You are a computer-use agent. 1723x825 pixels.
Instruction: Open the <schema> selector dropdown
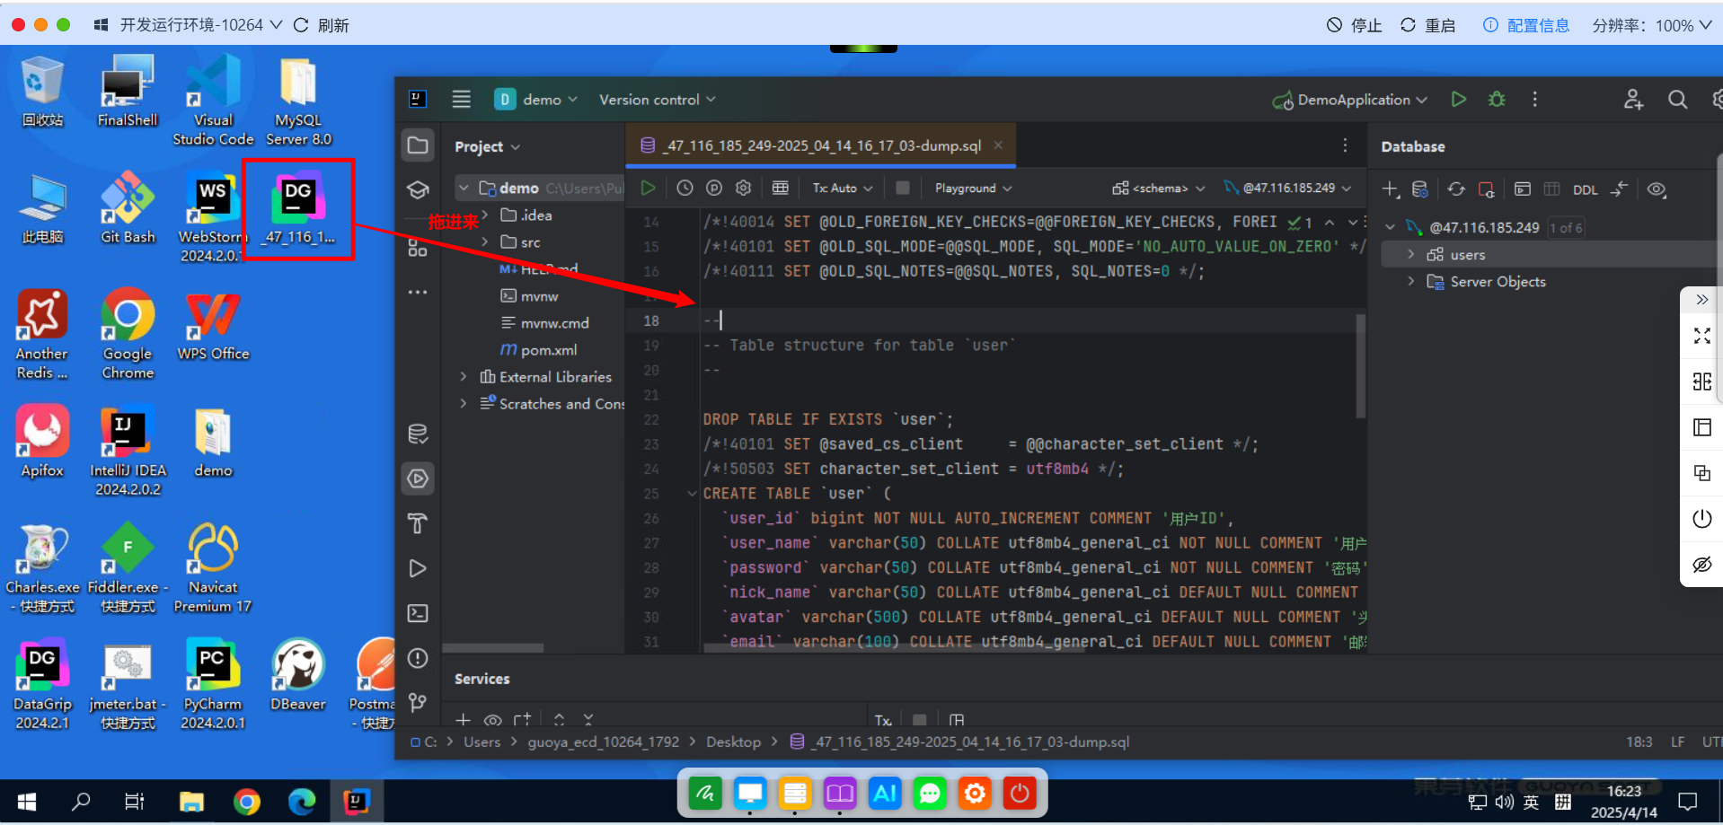(1158, 188)
